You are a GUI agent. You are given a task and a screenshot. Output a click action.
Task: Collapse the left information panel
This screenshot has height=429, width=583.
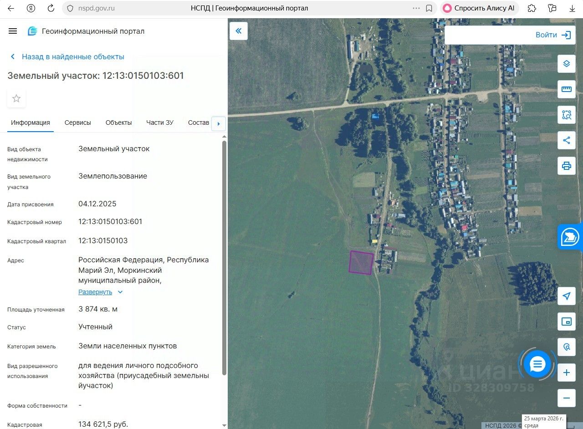(238, 31)
